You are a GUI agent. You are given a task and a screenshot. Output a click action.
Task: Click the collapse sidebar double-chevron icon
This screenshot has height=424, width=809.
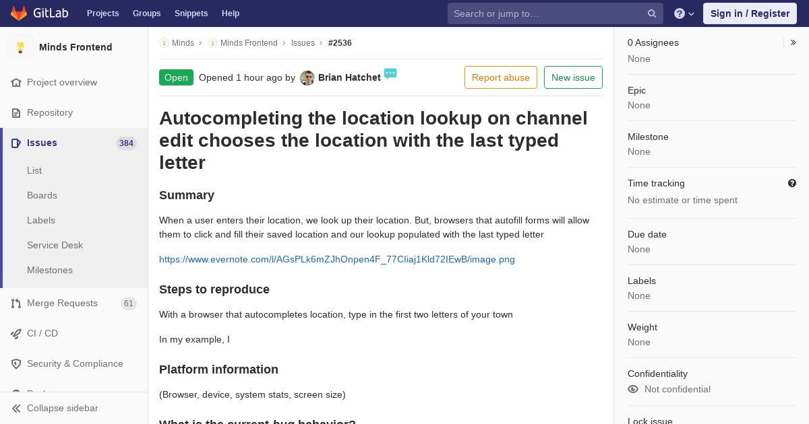click(16, 409)
